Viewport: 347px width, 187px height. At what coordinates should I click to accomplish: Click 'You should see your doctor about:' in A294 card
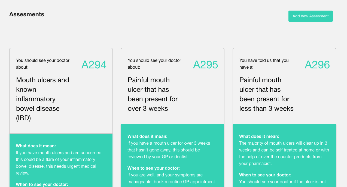(x=43, y=64)
